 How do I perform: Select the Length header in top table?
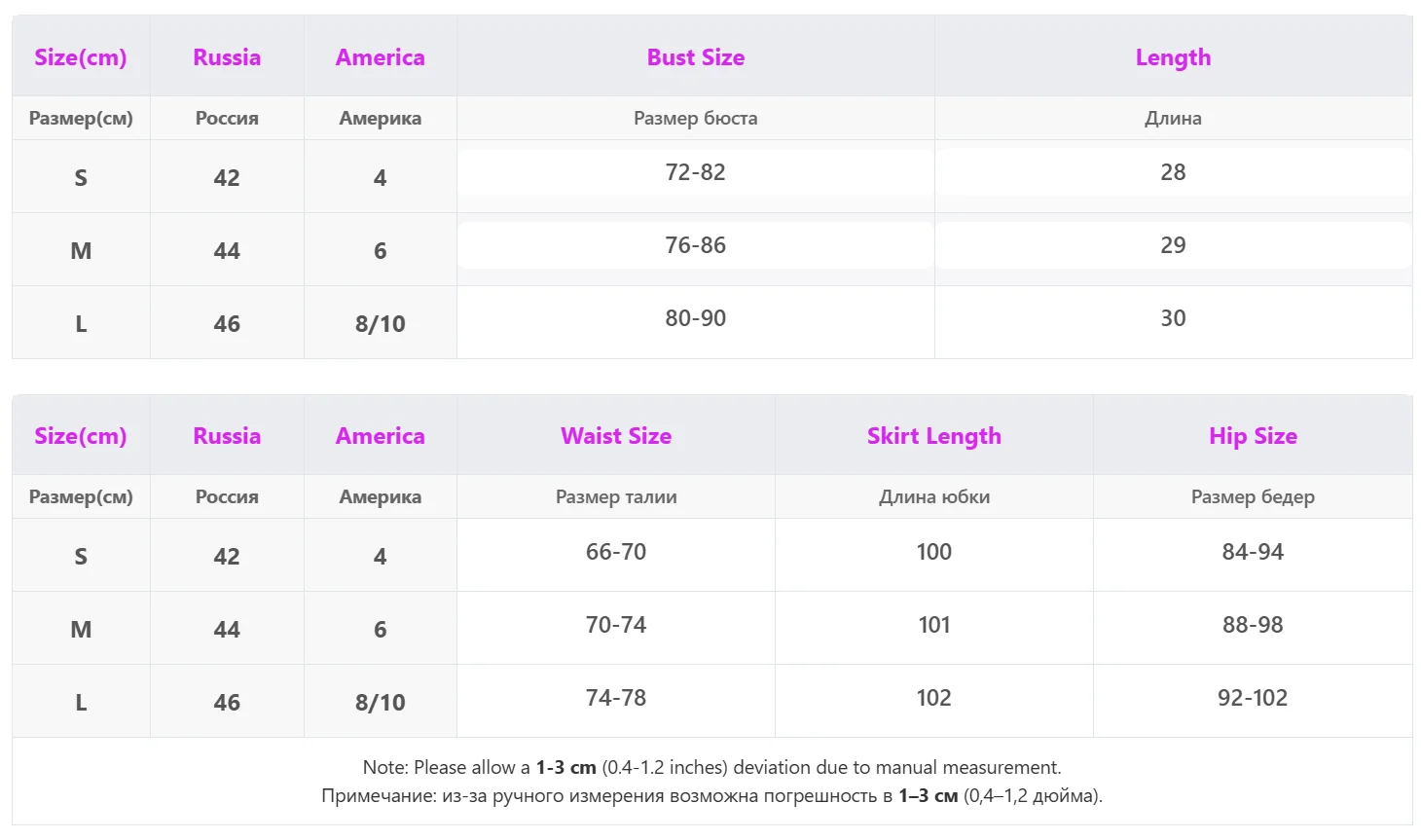[x=1173, y=57]
